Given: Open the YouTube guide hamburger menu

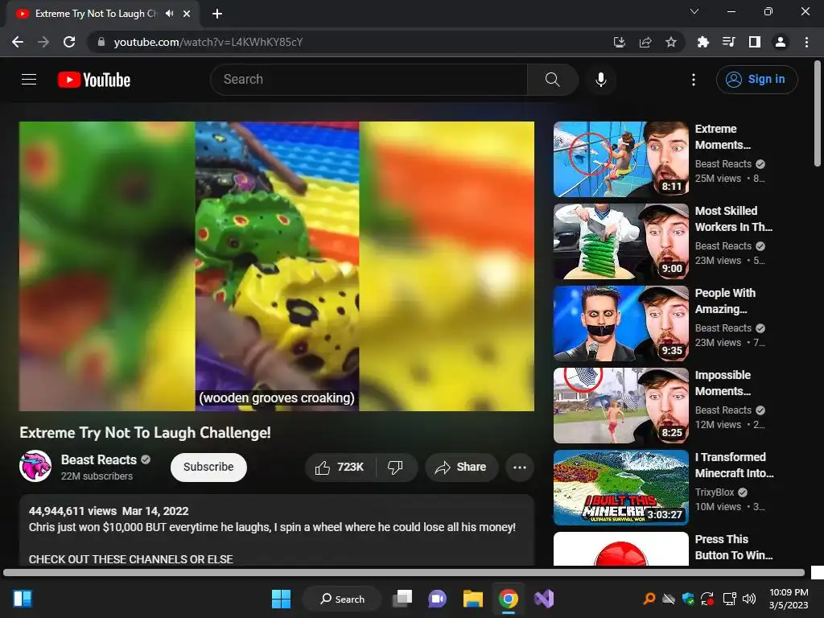Looking at the screenshot, I should [x=29, y=80].
